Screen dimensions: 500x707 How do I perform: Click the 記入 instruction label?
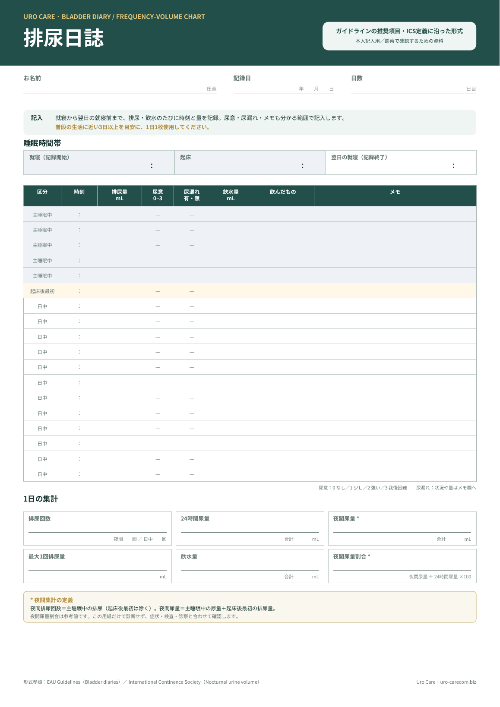click(37, 118)
